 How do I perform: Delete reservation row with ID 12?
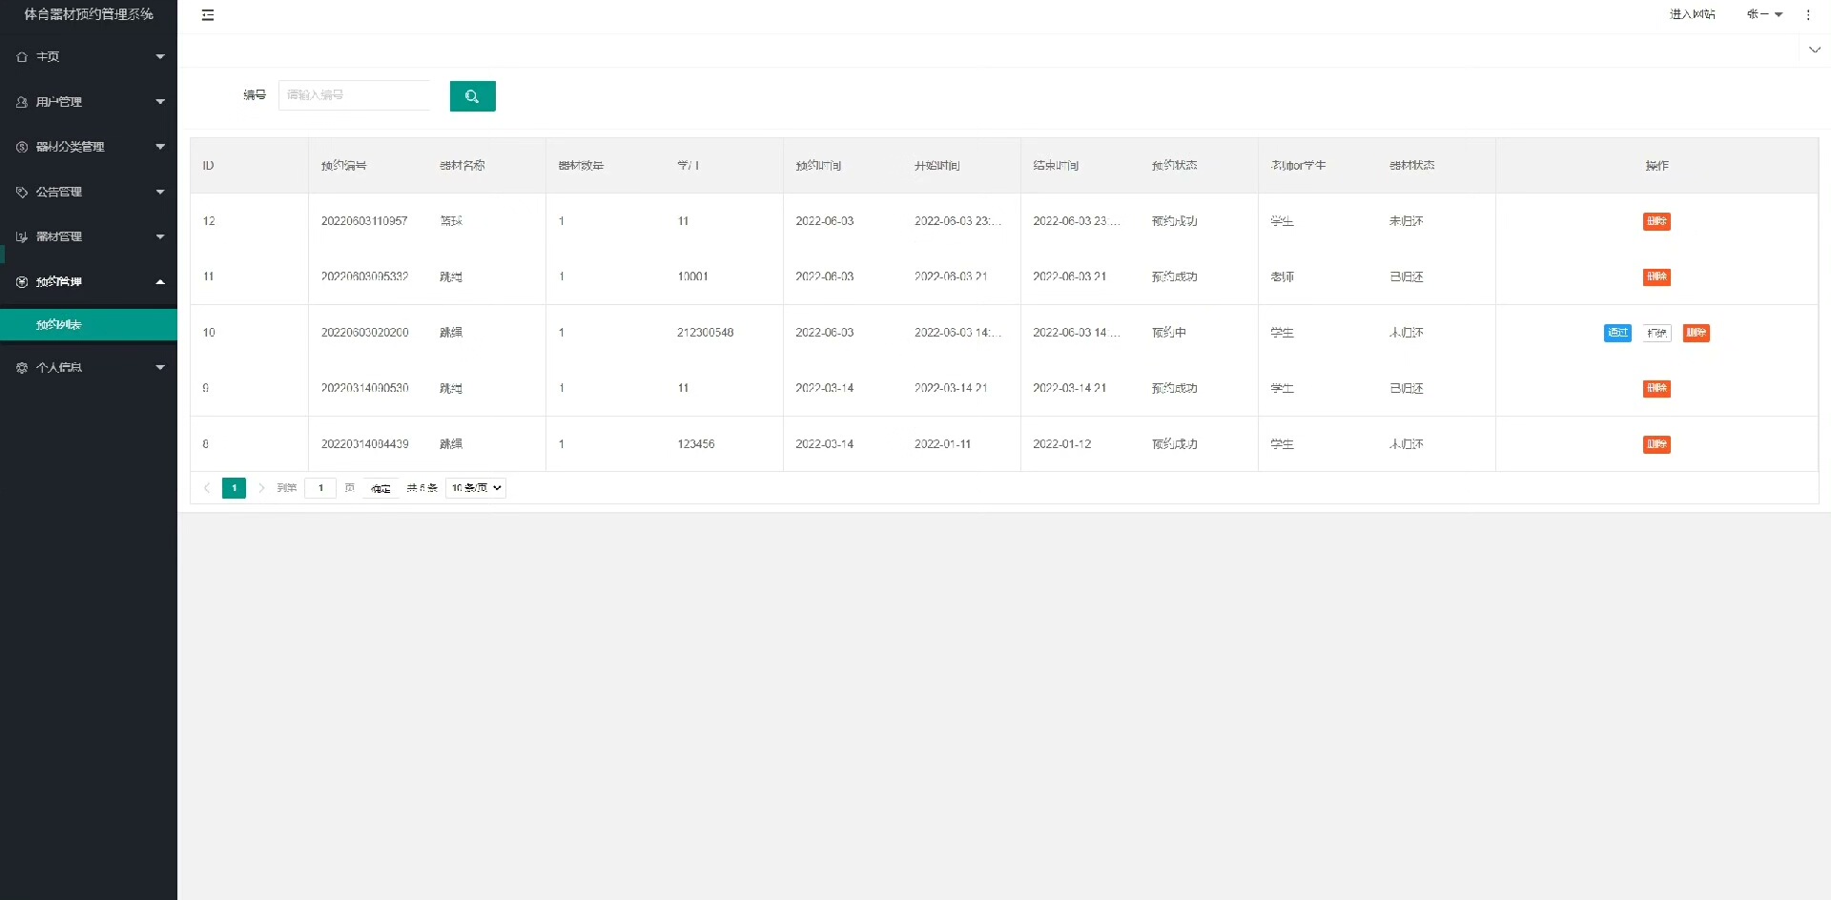click(x=1656, y=222)
